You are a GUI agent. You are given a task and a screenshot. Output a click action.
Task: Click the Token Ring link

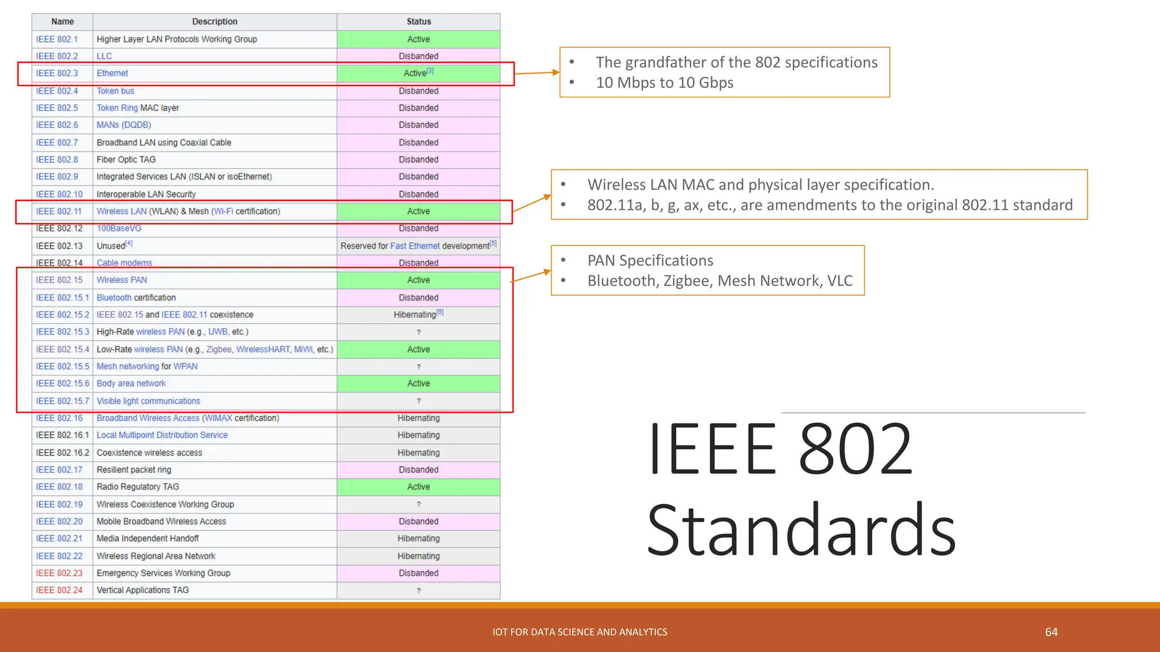click(117, 108)
